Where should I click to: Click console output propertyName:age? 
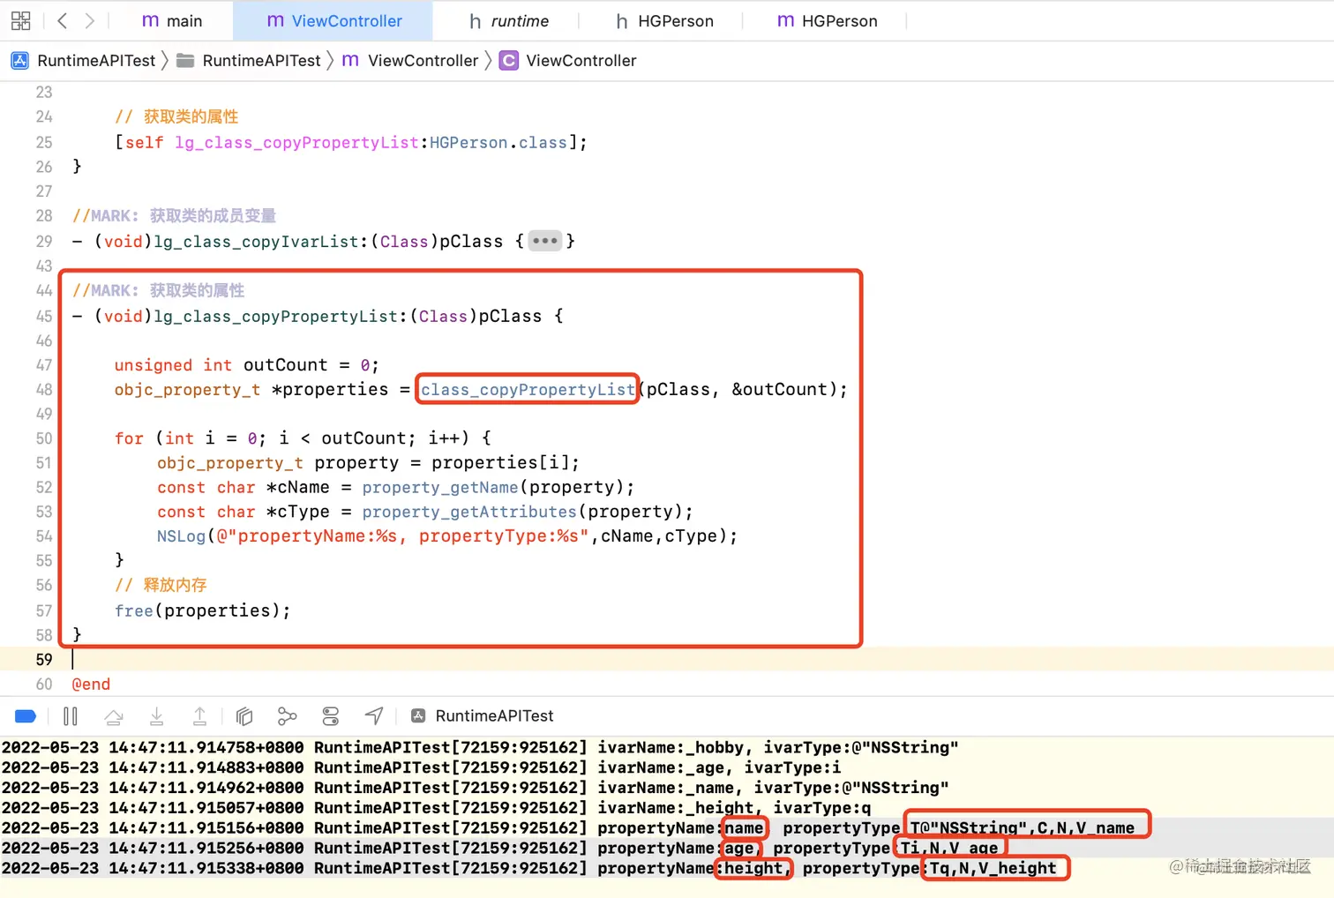(x=676, y=848)
